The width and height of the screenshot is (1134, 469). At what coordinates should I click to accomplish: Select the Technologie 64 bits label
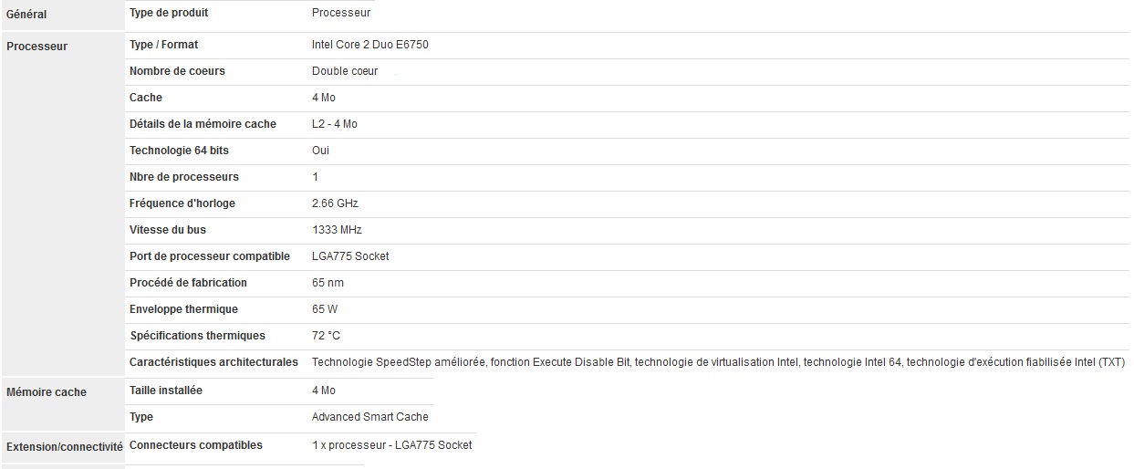(x=179, y=151)
